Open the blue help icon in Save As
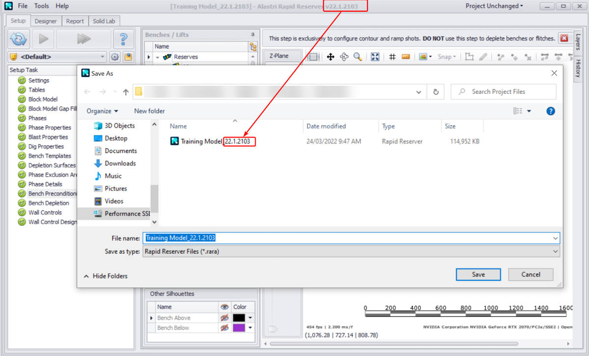 pyautogui.click(x=551, y=111)
